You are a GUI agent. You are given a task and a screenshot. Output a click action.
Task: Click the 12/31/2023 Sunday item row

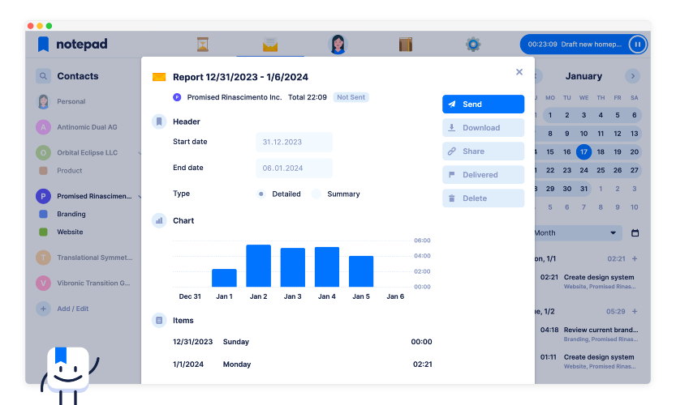302,342
